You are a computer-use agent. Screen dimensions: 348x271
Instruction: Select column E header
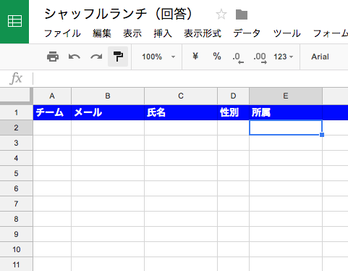286,96
